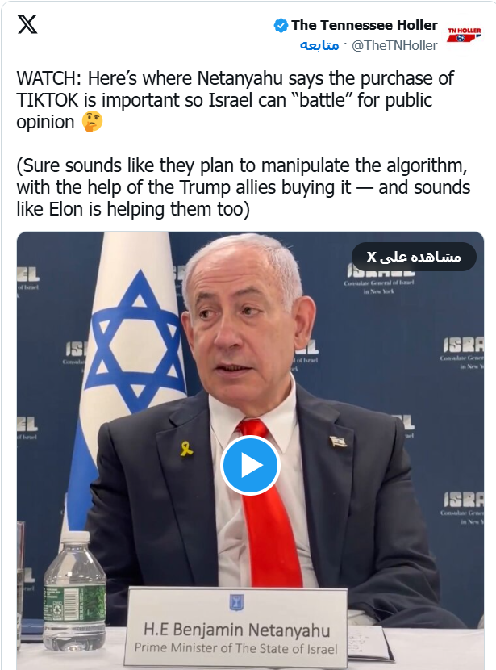Click the tweet text starting with WATCH

click(x=235, y=100)
